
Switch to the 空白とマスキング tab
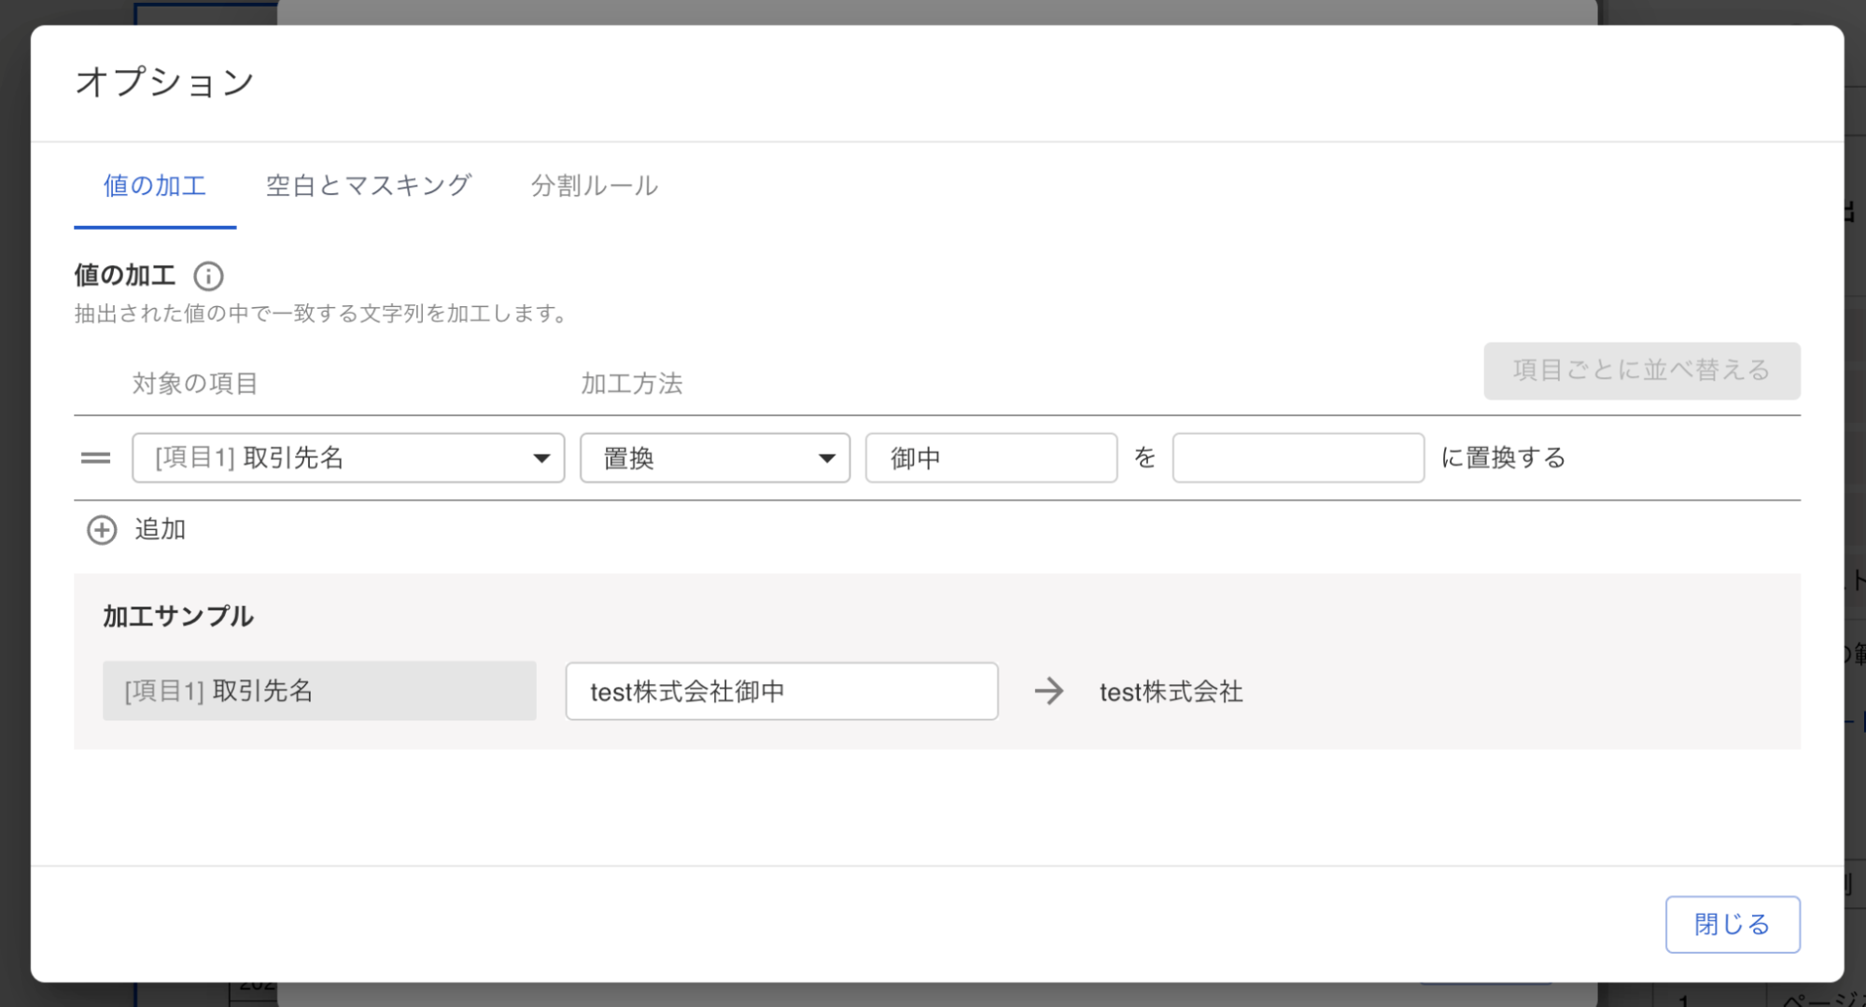[369, 186]
